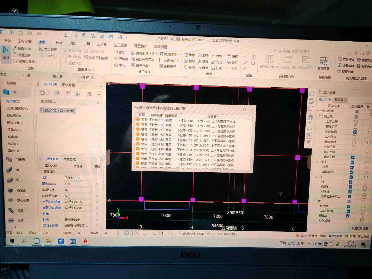Click the 设置斜墙 sloped wall tool

pos(346,66)
